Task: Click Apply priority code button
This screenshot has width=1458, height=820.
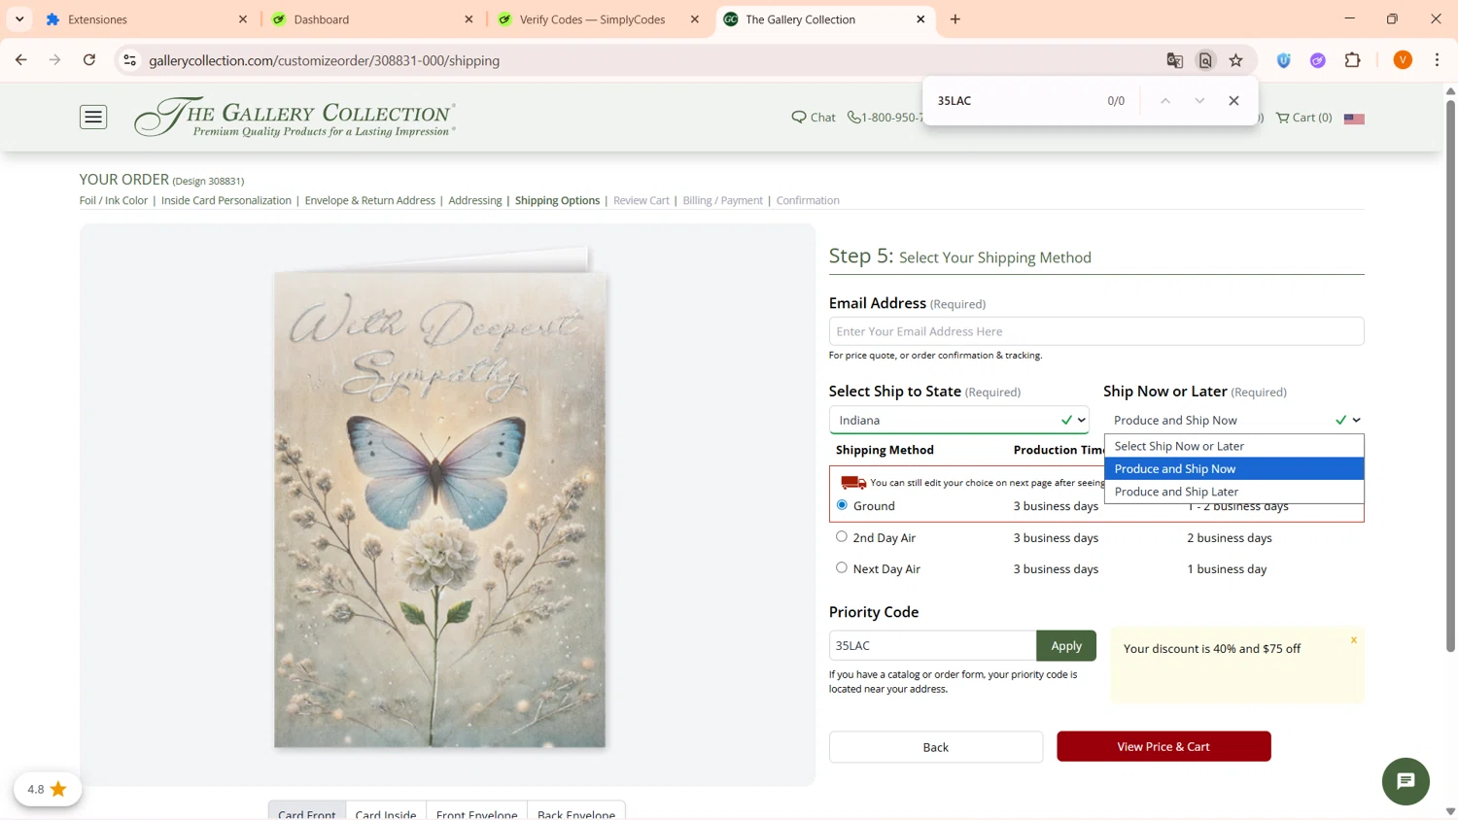Action: (x=1066, y=646)
